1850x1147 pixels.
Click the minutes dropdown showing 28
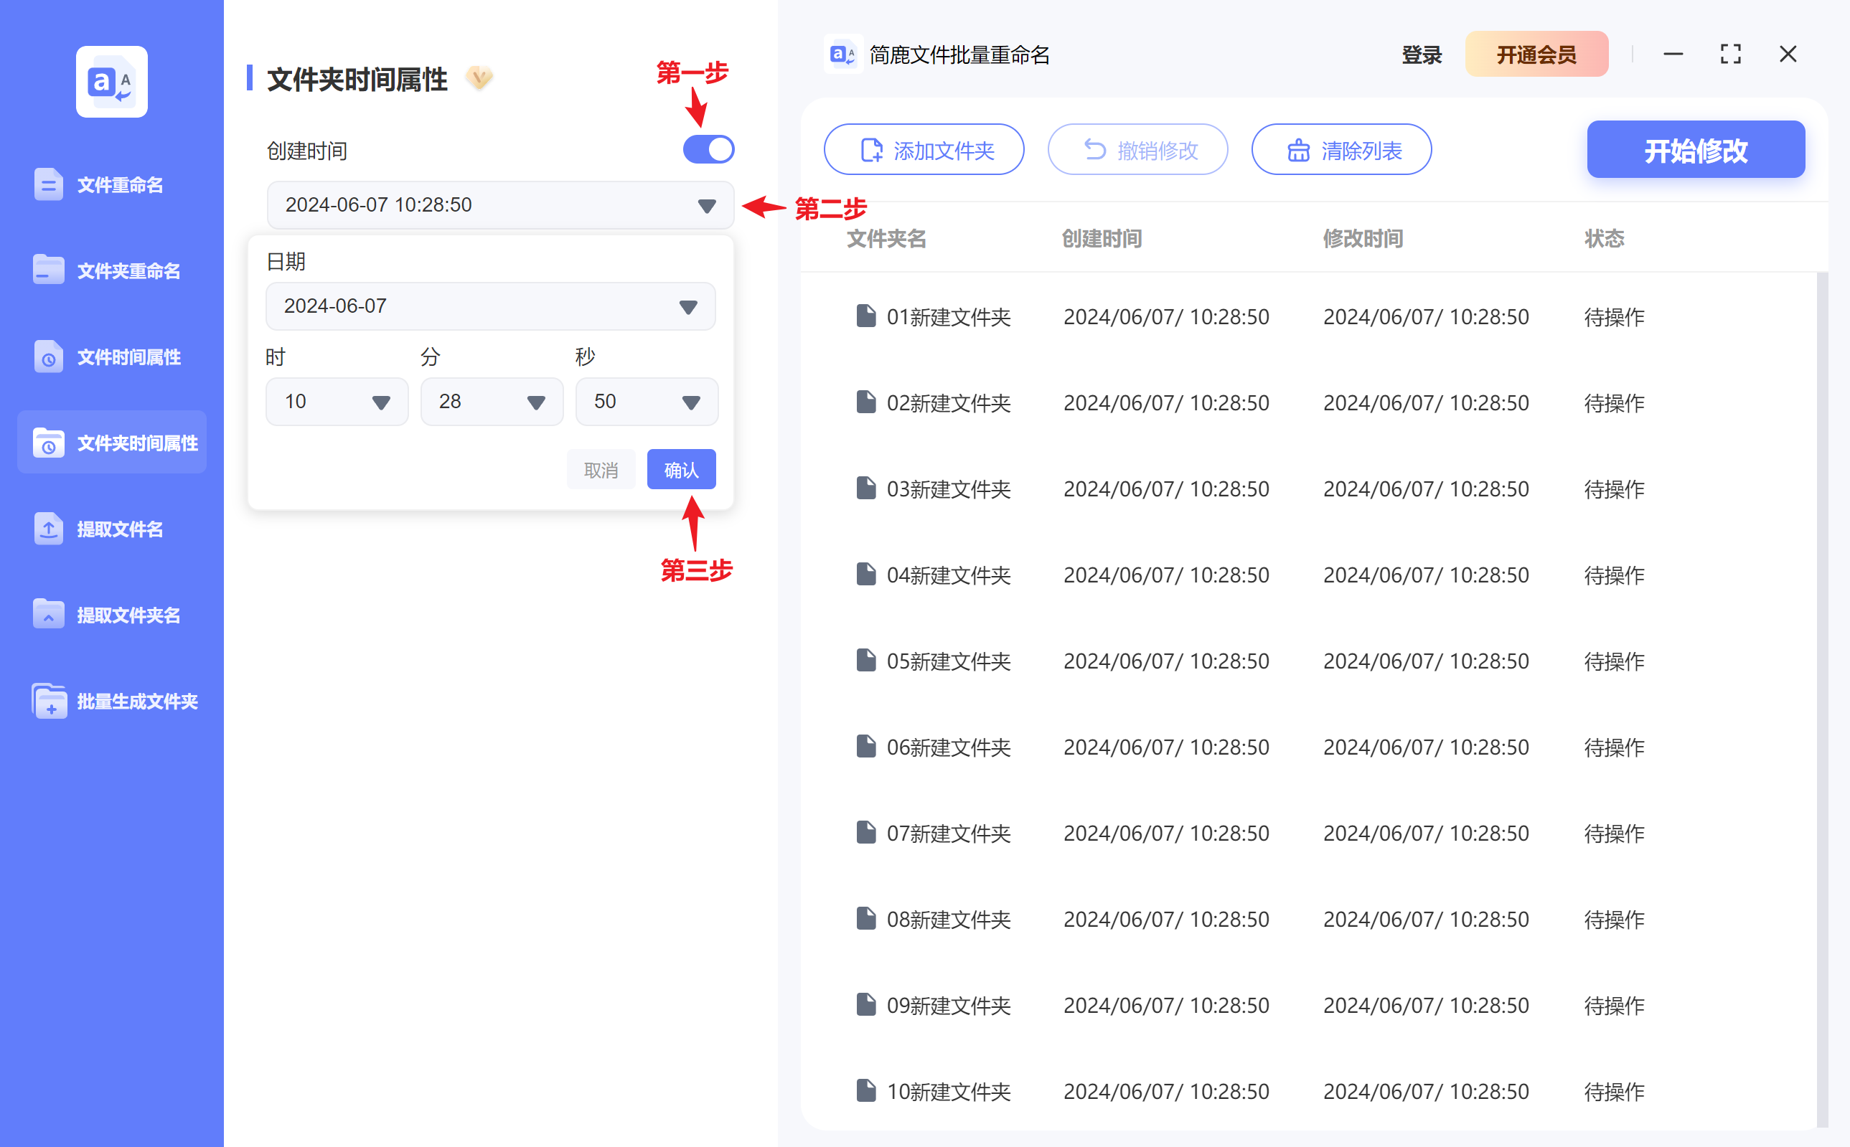pos(491,401)
